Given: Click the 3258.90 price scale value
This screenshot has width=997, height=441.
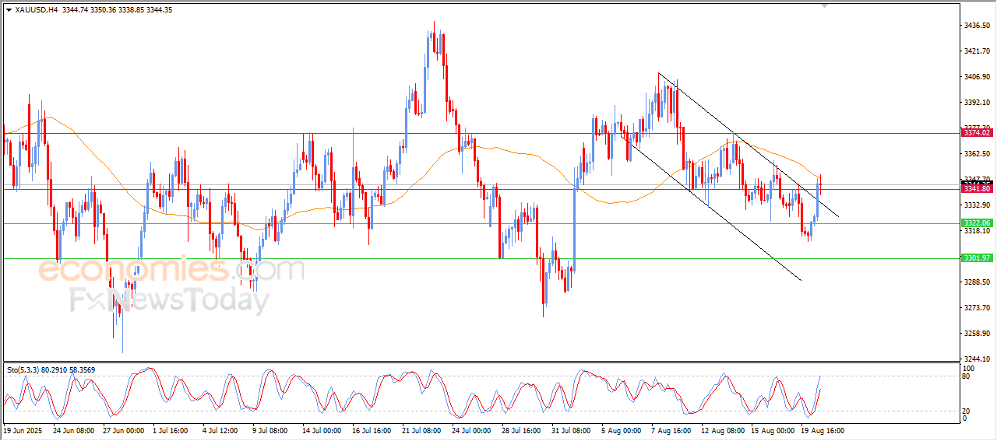Looking at the screenshot, I should click(x=977, y=334).
